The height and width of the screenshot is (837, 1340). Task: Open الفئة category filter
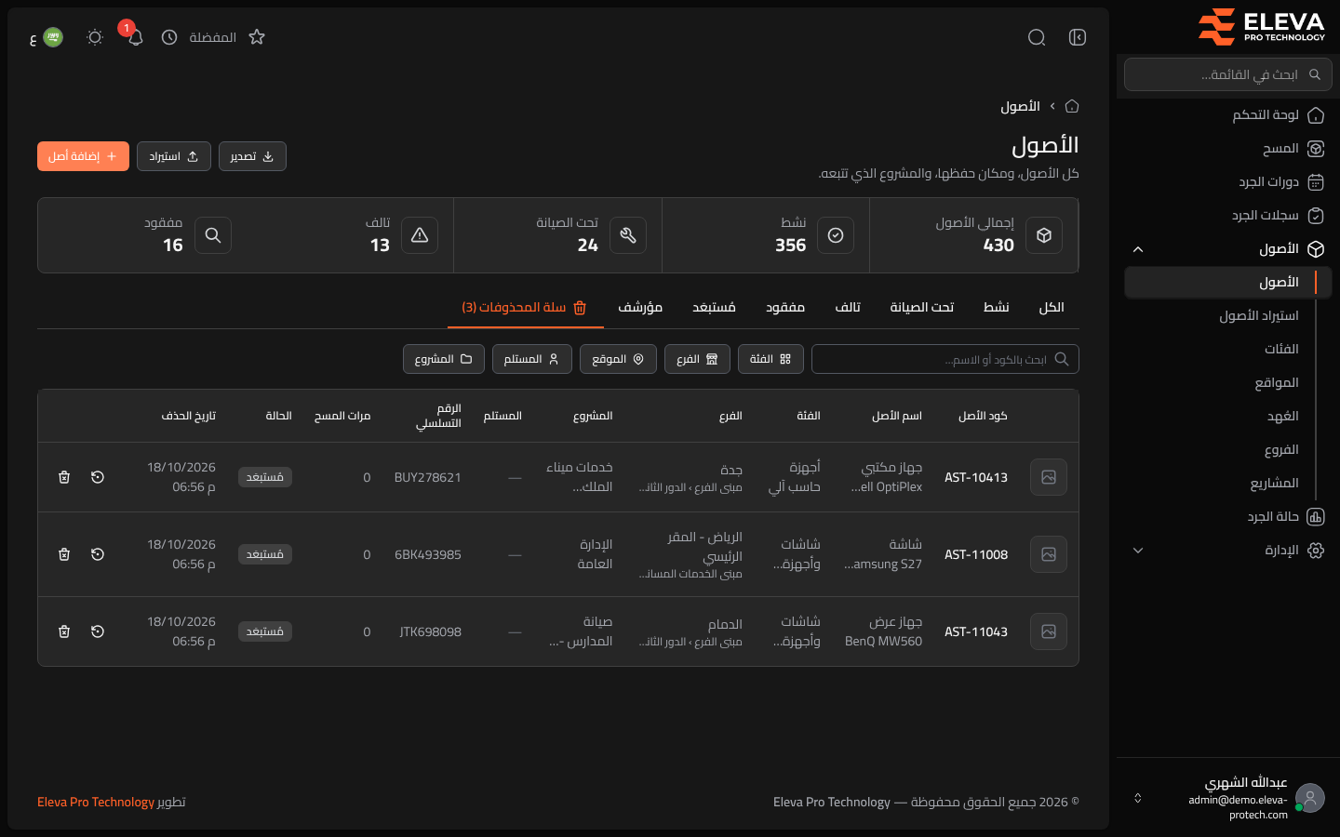pyautogui.click(x=770, y=359)
